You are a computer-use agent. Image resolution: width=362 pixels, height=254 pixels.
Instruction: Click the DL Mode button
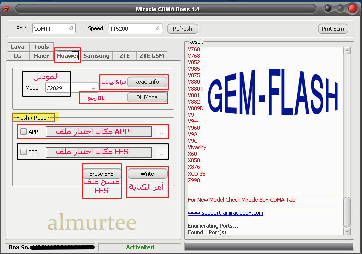click(x=147, y=97)
